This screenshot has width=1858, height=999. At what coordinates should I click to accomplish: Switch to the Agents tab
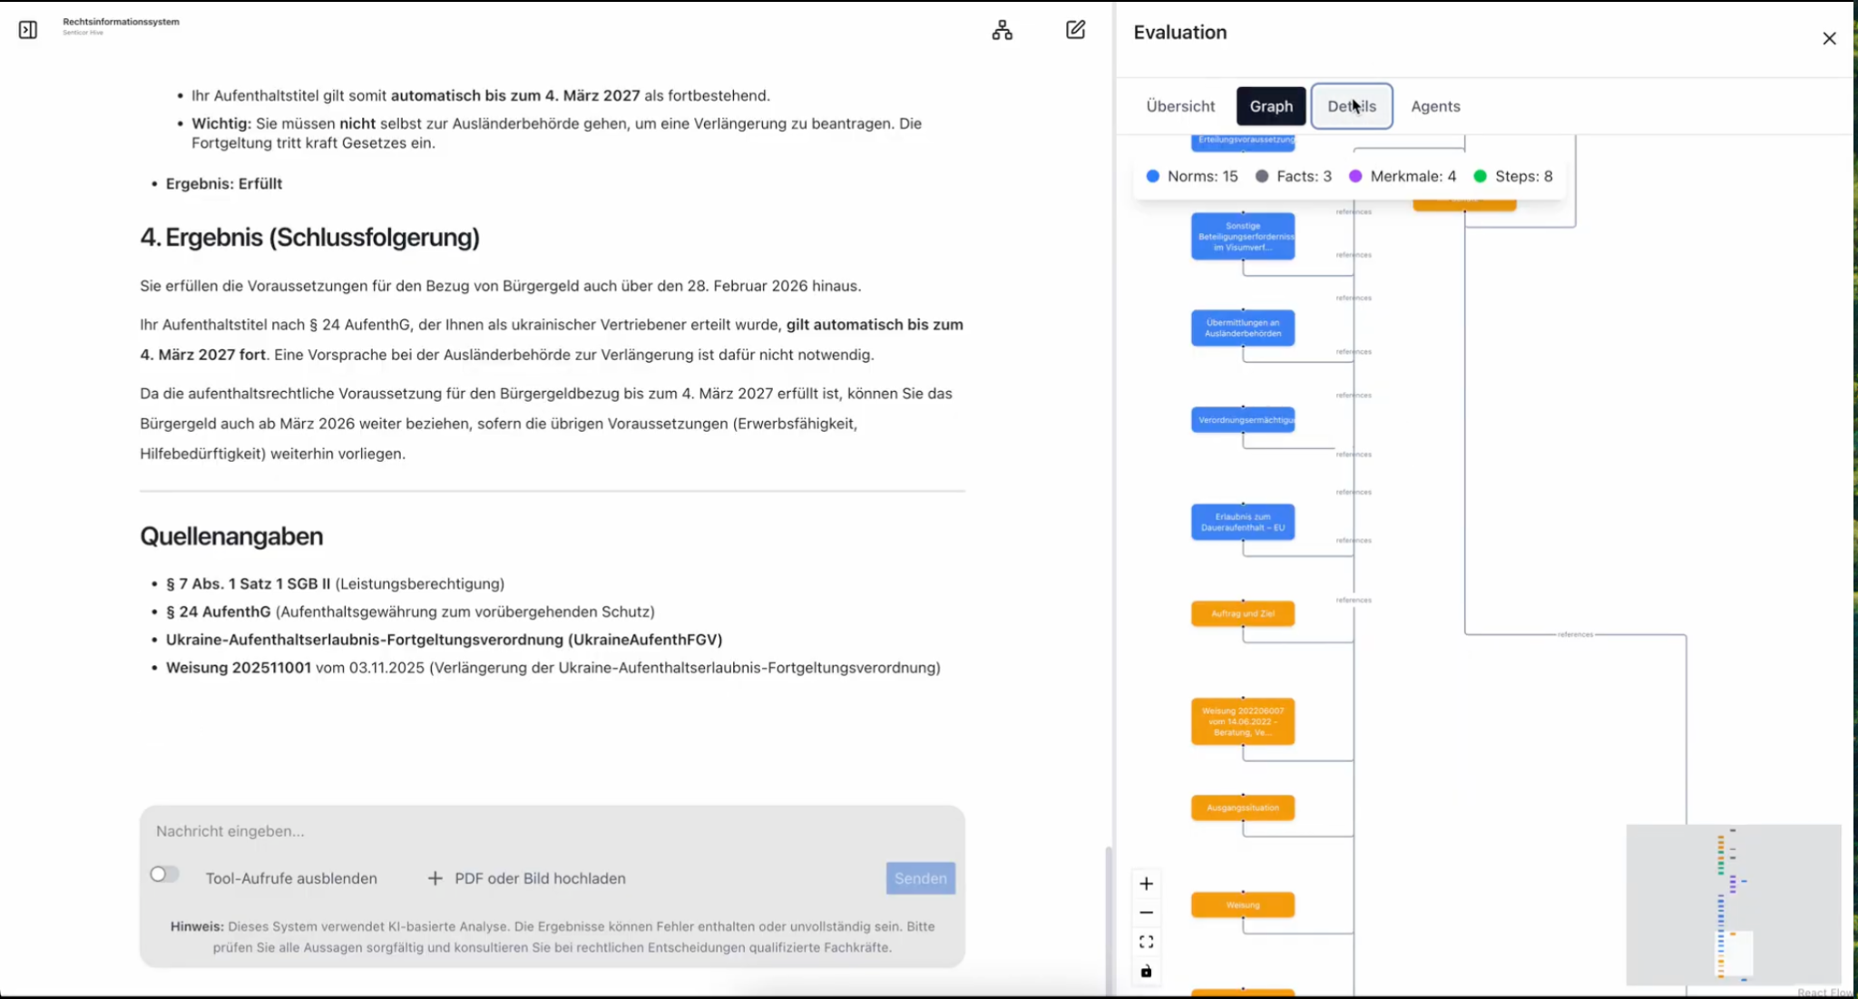[x=1435, y=106]
